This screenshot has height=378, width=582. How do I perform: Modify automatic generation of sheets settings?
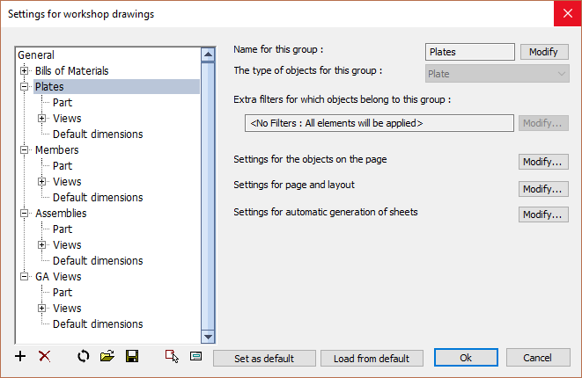543,214
